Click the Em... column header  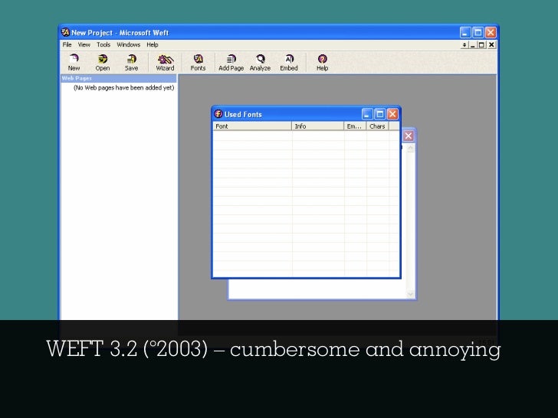click(355, 126)
